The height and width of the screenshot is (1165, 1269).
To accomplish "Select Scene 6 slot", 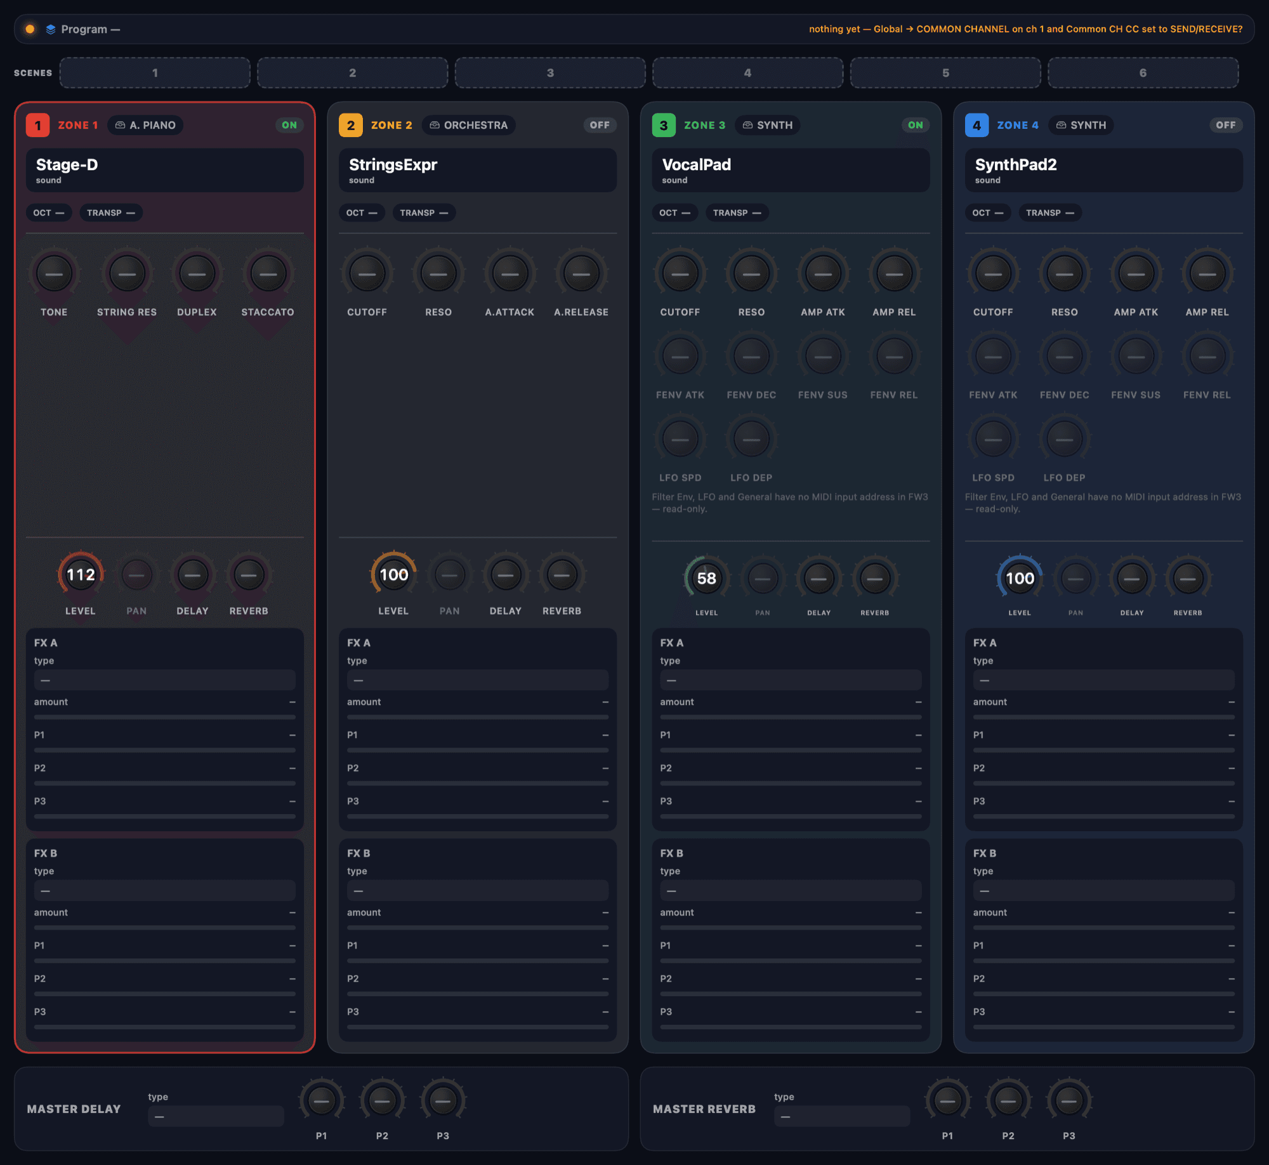I will pos(1143,72).
